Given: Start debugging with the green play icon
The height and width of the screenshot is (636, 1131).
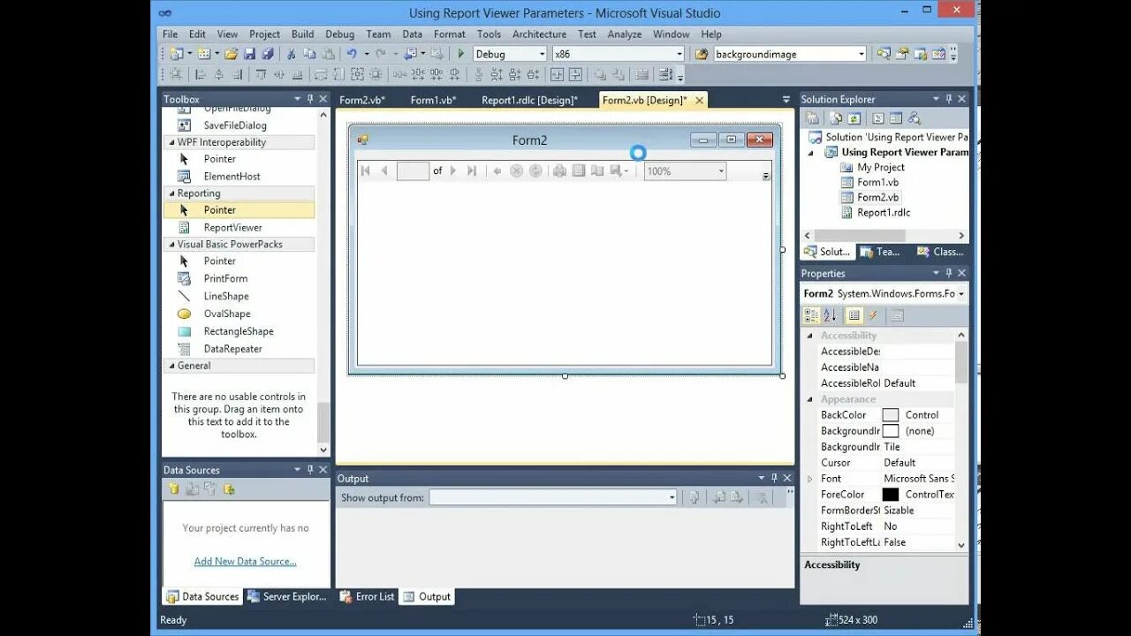Looking at the screenshot, I should 460,54.
